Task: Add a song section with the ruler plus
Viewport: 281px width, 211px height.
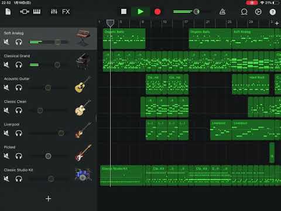Action: [277, 23]
